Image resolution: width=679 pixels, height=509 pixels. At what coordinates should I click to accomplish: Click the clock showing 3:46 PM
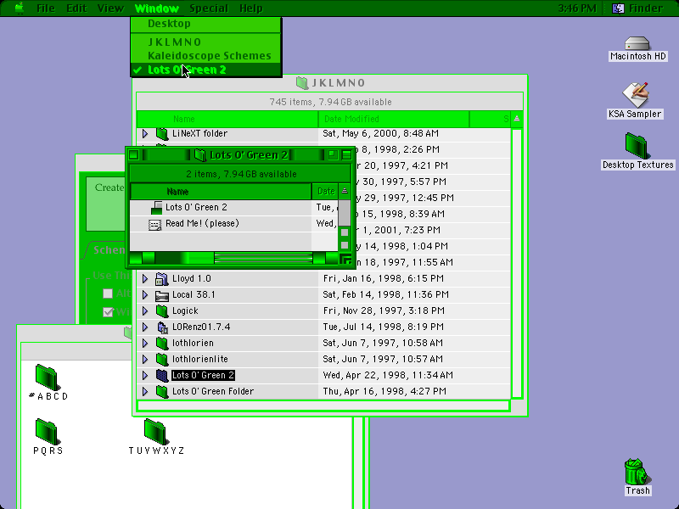[577, 8]
